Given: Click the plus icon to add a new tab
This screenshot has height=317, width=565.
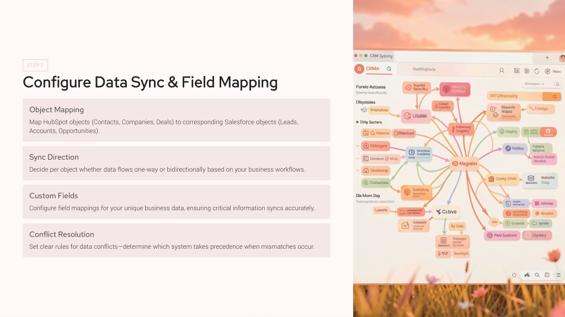Looking at the screenshot, I should (547, 57).
